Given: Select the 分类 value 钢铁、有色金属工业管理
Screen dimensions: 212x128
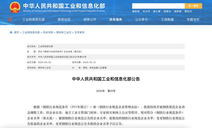Looking at the screenshot, I should [95, 68].
